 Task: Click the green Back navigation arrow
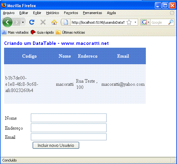(7, 22)
